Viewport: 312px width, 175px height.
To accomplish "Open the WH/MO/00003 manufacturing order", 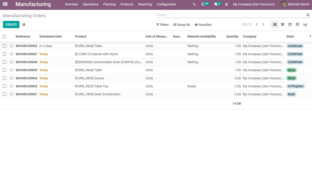I will (26, 86).
